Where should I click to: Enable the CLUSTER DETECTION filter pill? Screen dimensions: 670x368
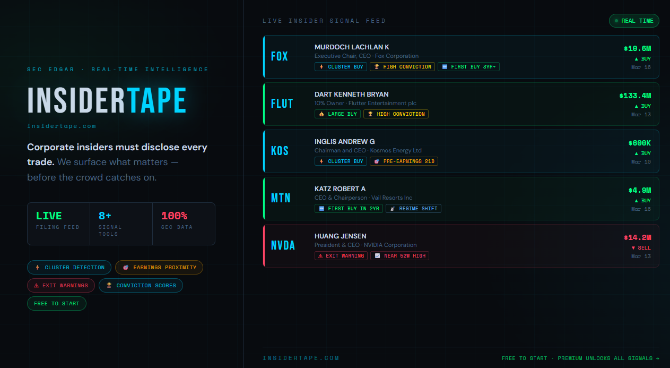coord(69,267)
